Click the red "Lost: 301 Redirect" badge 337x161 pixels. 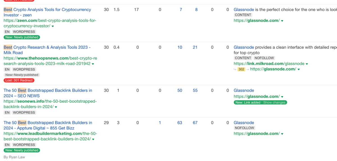pyautogui.click(x=19, y=80)
